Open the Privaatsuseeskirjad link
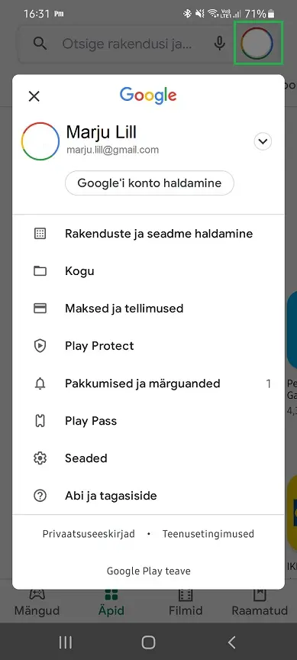297x660 pixels. [x=89, y=534]
